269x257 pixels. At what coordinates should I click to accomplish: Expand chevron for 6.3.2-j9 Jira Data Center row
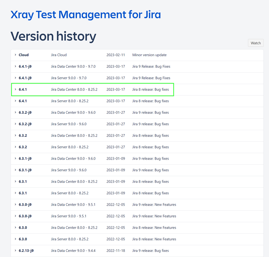click(x=15, y=112)
